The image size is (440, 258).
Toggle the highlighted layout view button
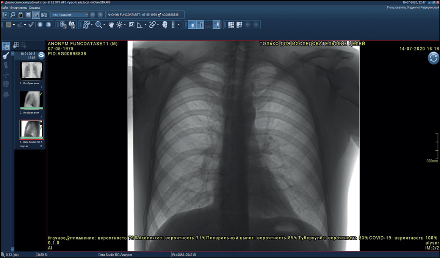(x=36, y=15)
